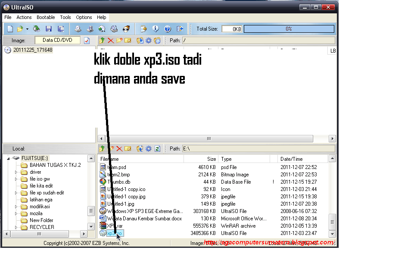Screen dimensions: 414x266
Task: Click the blue gear icon in image pane toolbar
Action: (149, 41)
